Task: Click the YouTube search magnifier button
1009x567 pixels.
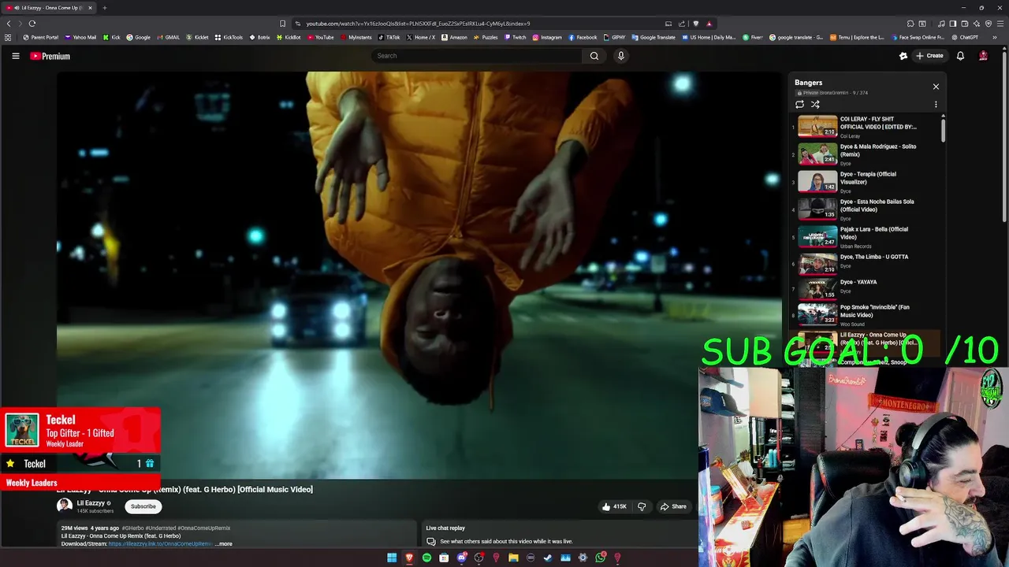Action: [x=594, y=56]
